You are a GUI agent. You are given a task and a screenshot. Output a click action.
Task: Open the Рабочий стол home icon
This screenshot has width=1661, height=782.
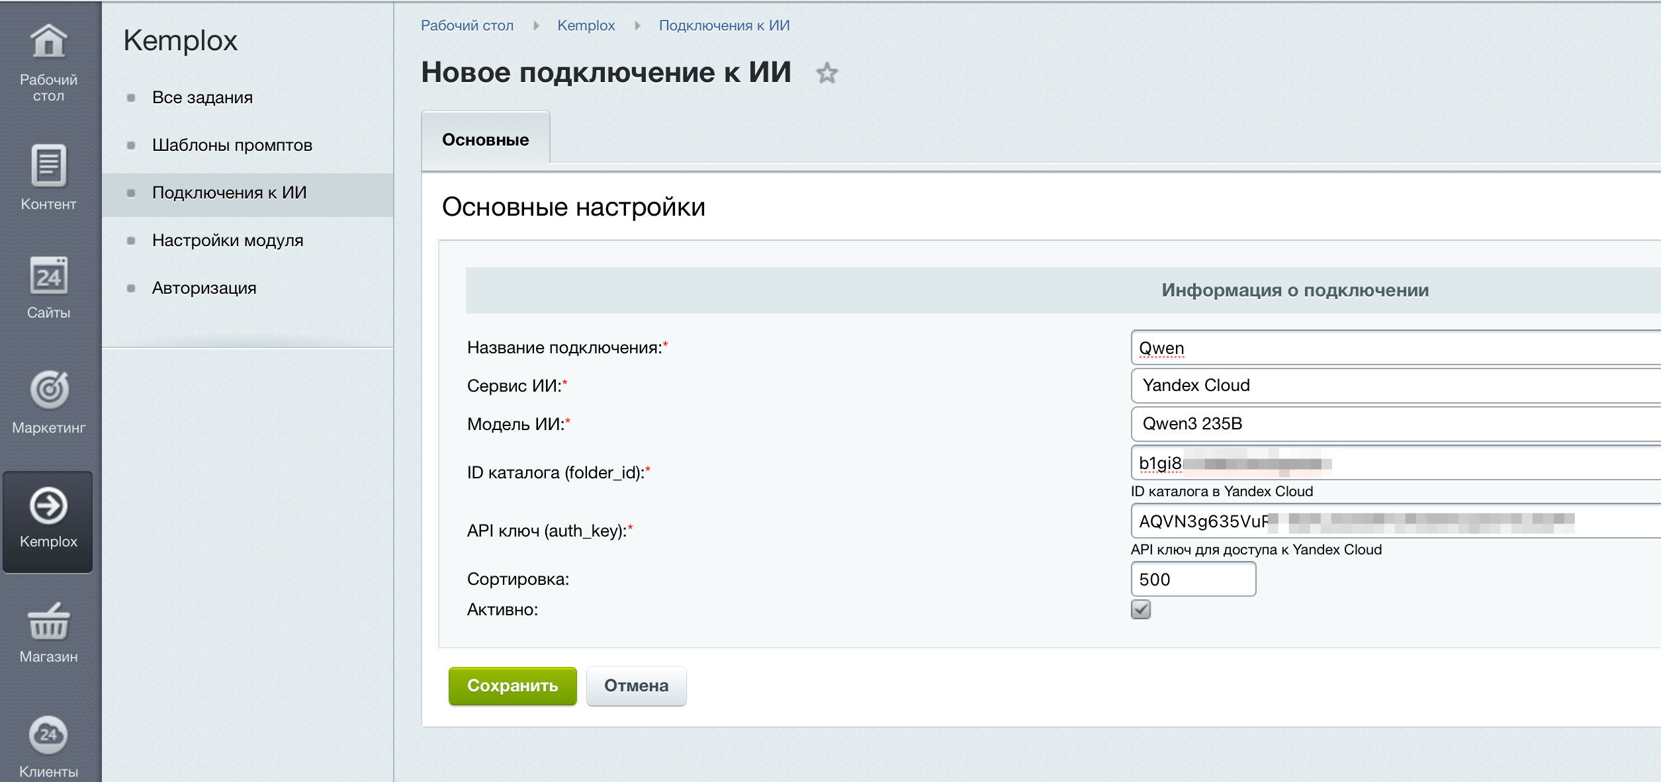(48, 42)
